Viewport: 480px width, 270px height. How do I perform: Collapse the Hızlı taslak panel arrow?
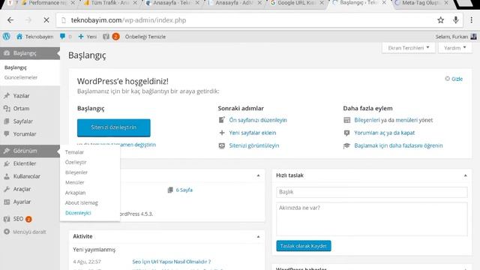pyautogui.click(x=465, y=175)
